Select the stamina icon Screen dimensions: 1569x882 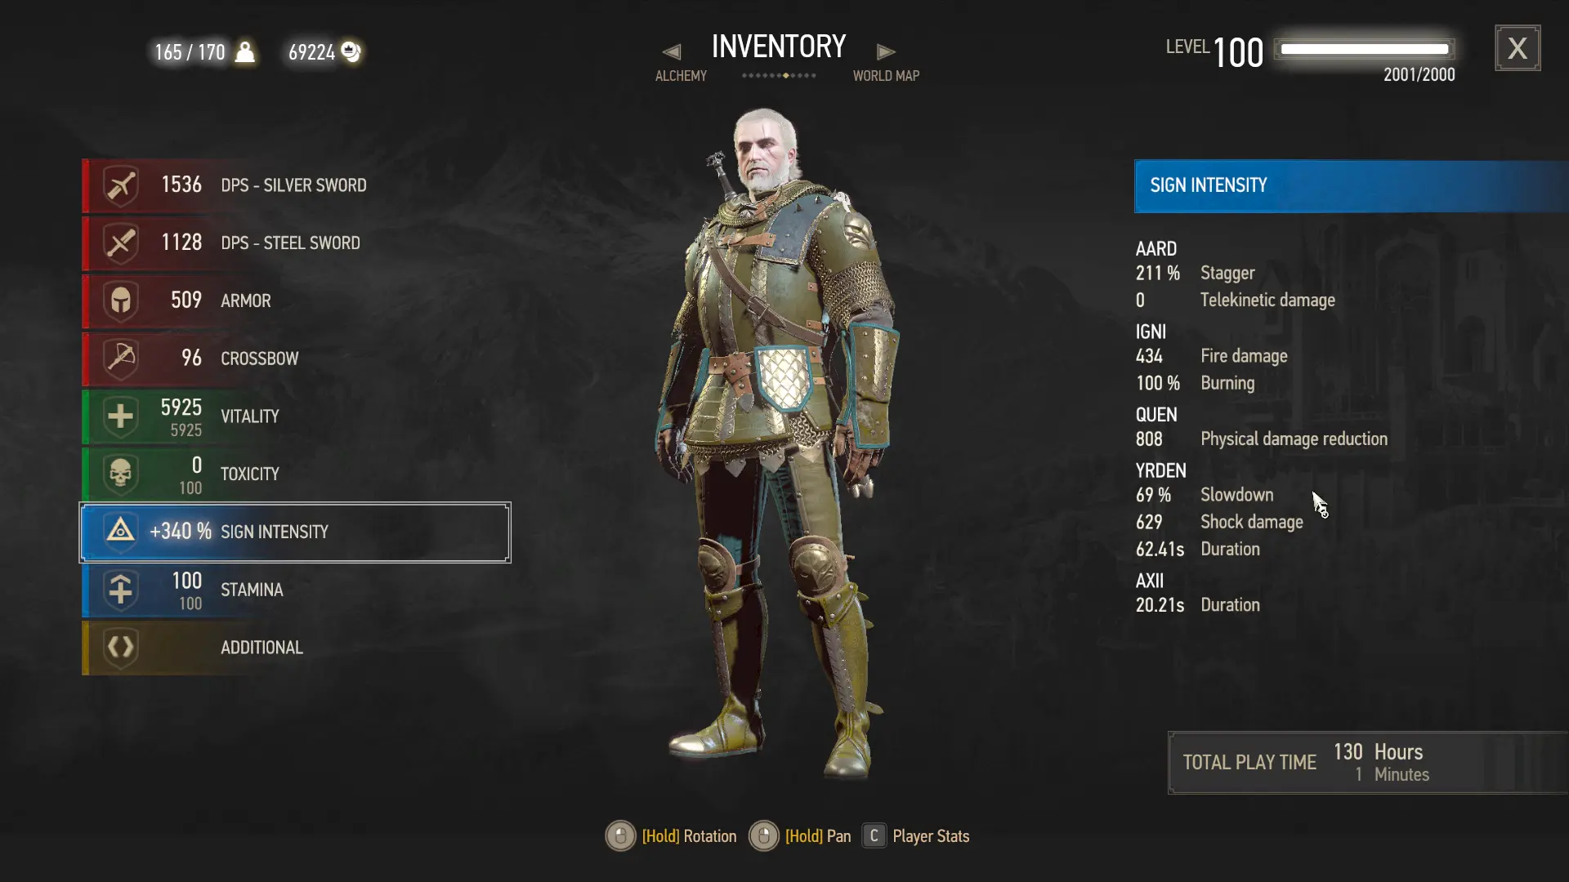click(121, 590)
